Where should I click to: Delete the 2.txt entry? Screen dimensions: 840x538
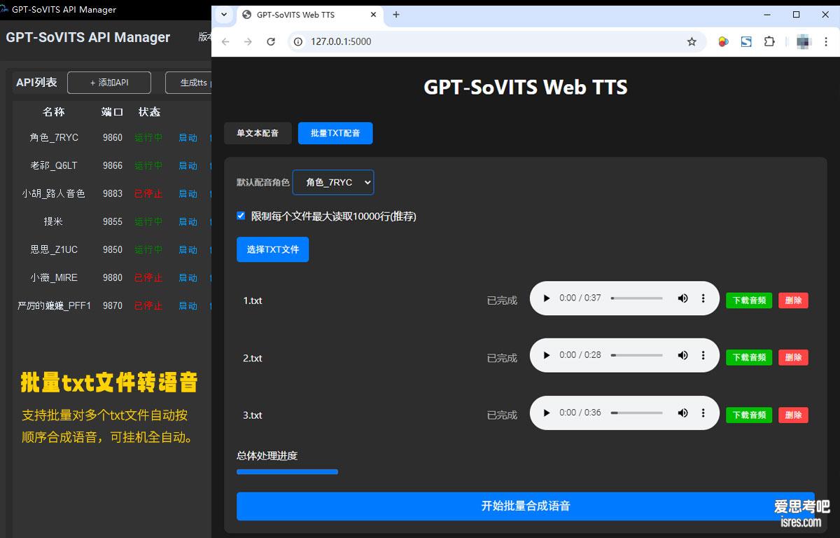(x=793, y=357)
